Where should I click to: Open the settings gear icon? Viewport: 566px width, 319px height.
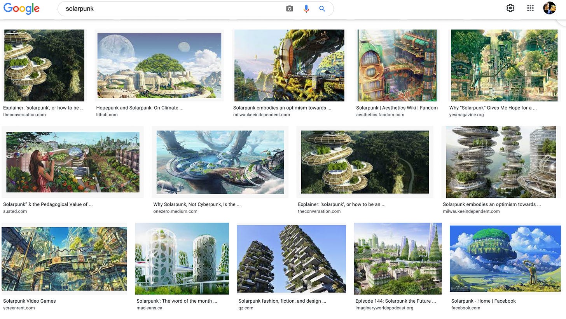510,8
